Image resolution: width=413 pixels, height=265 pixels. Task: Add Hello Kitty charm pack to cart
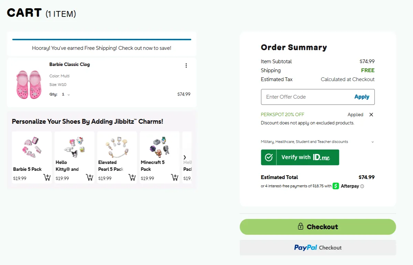click(89, 177)
